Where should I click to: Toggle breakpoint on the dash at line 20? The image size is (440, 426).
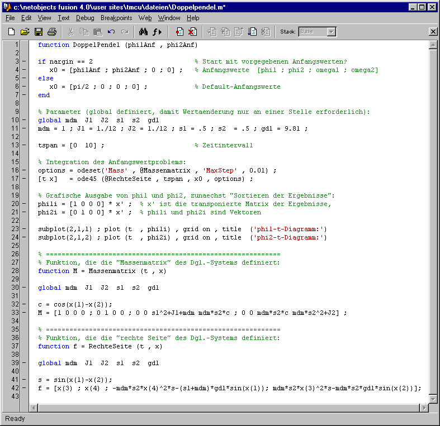[24, 204]
